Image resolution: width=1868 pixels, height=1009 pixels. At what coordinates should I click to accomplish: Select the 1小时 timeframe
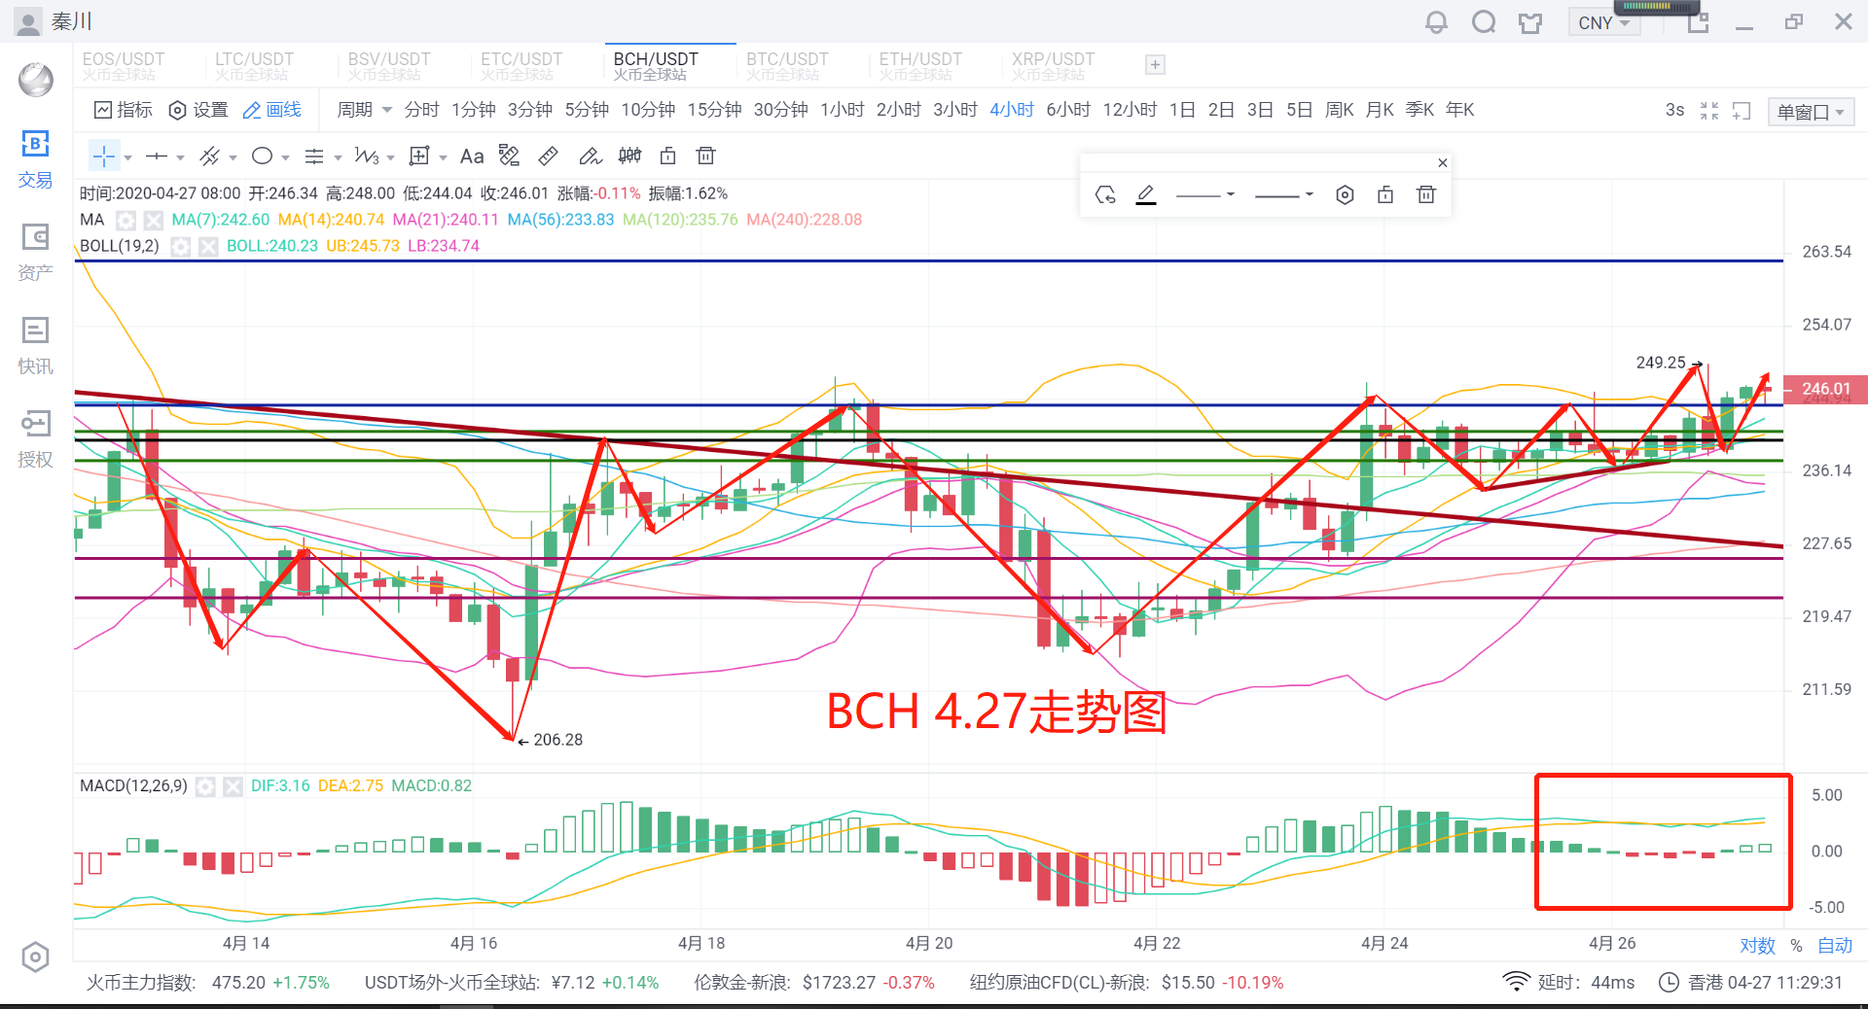coord(842,110)
